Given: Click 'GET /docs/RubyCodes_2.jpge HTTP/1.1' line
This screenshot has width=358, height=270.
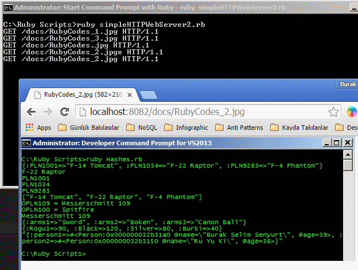Looking at the screenshot, I should (x=83, y=52).
